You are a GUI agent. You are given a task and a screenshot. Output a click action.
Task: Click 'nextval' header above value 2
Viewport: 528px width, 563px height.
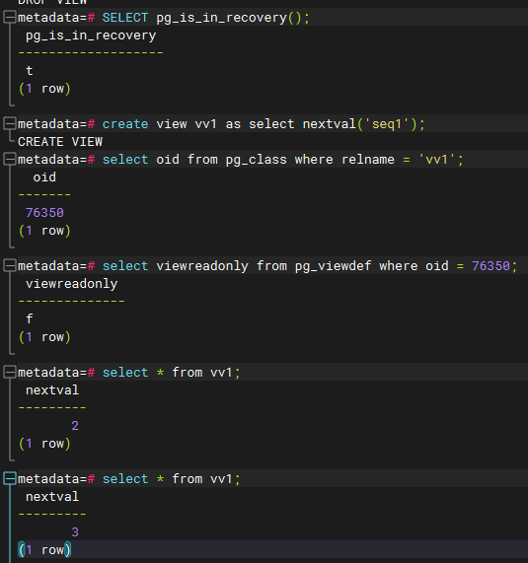pos(52,390)
